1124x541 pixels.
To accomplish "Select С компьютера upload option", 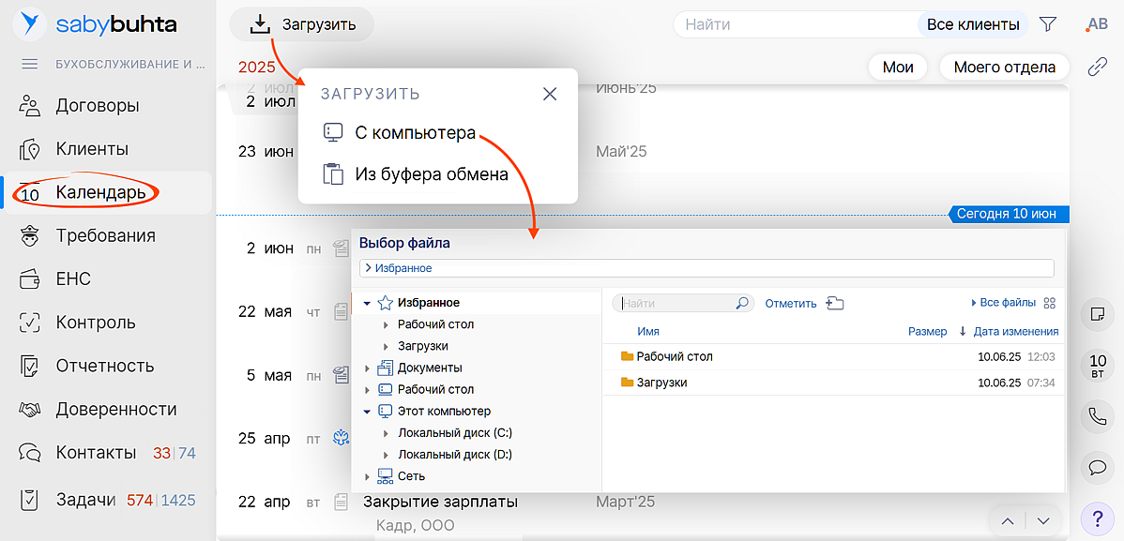I will tap(415, 132).
